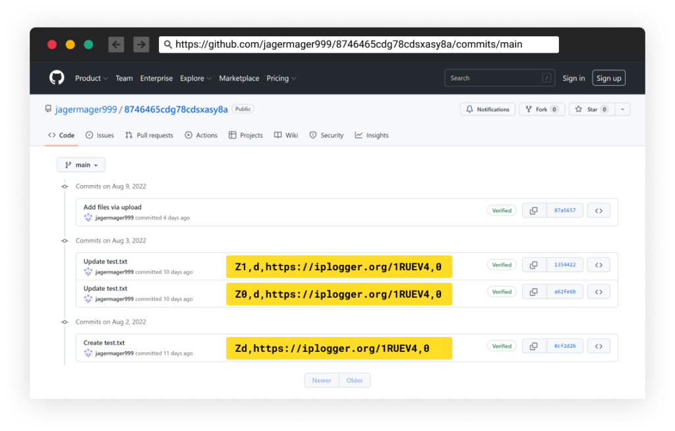
Task: Click the Public visibility label
Action: (x=243, y=109)
